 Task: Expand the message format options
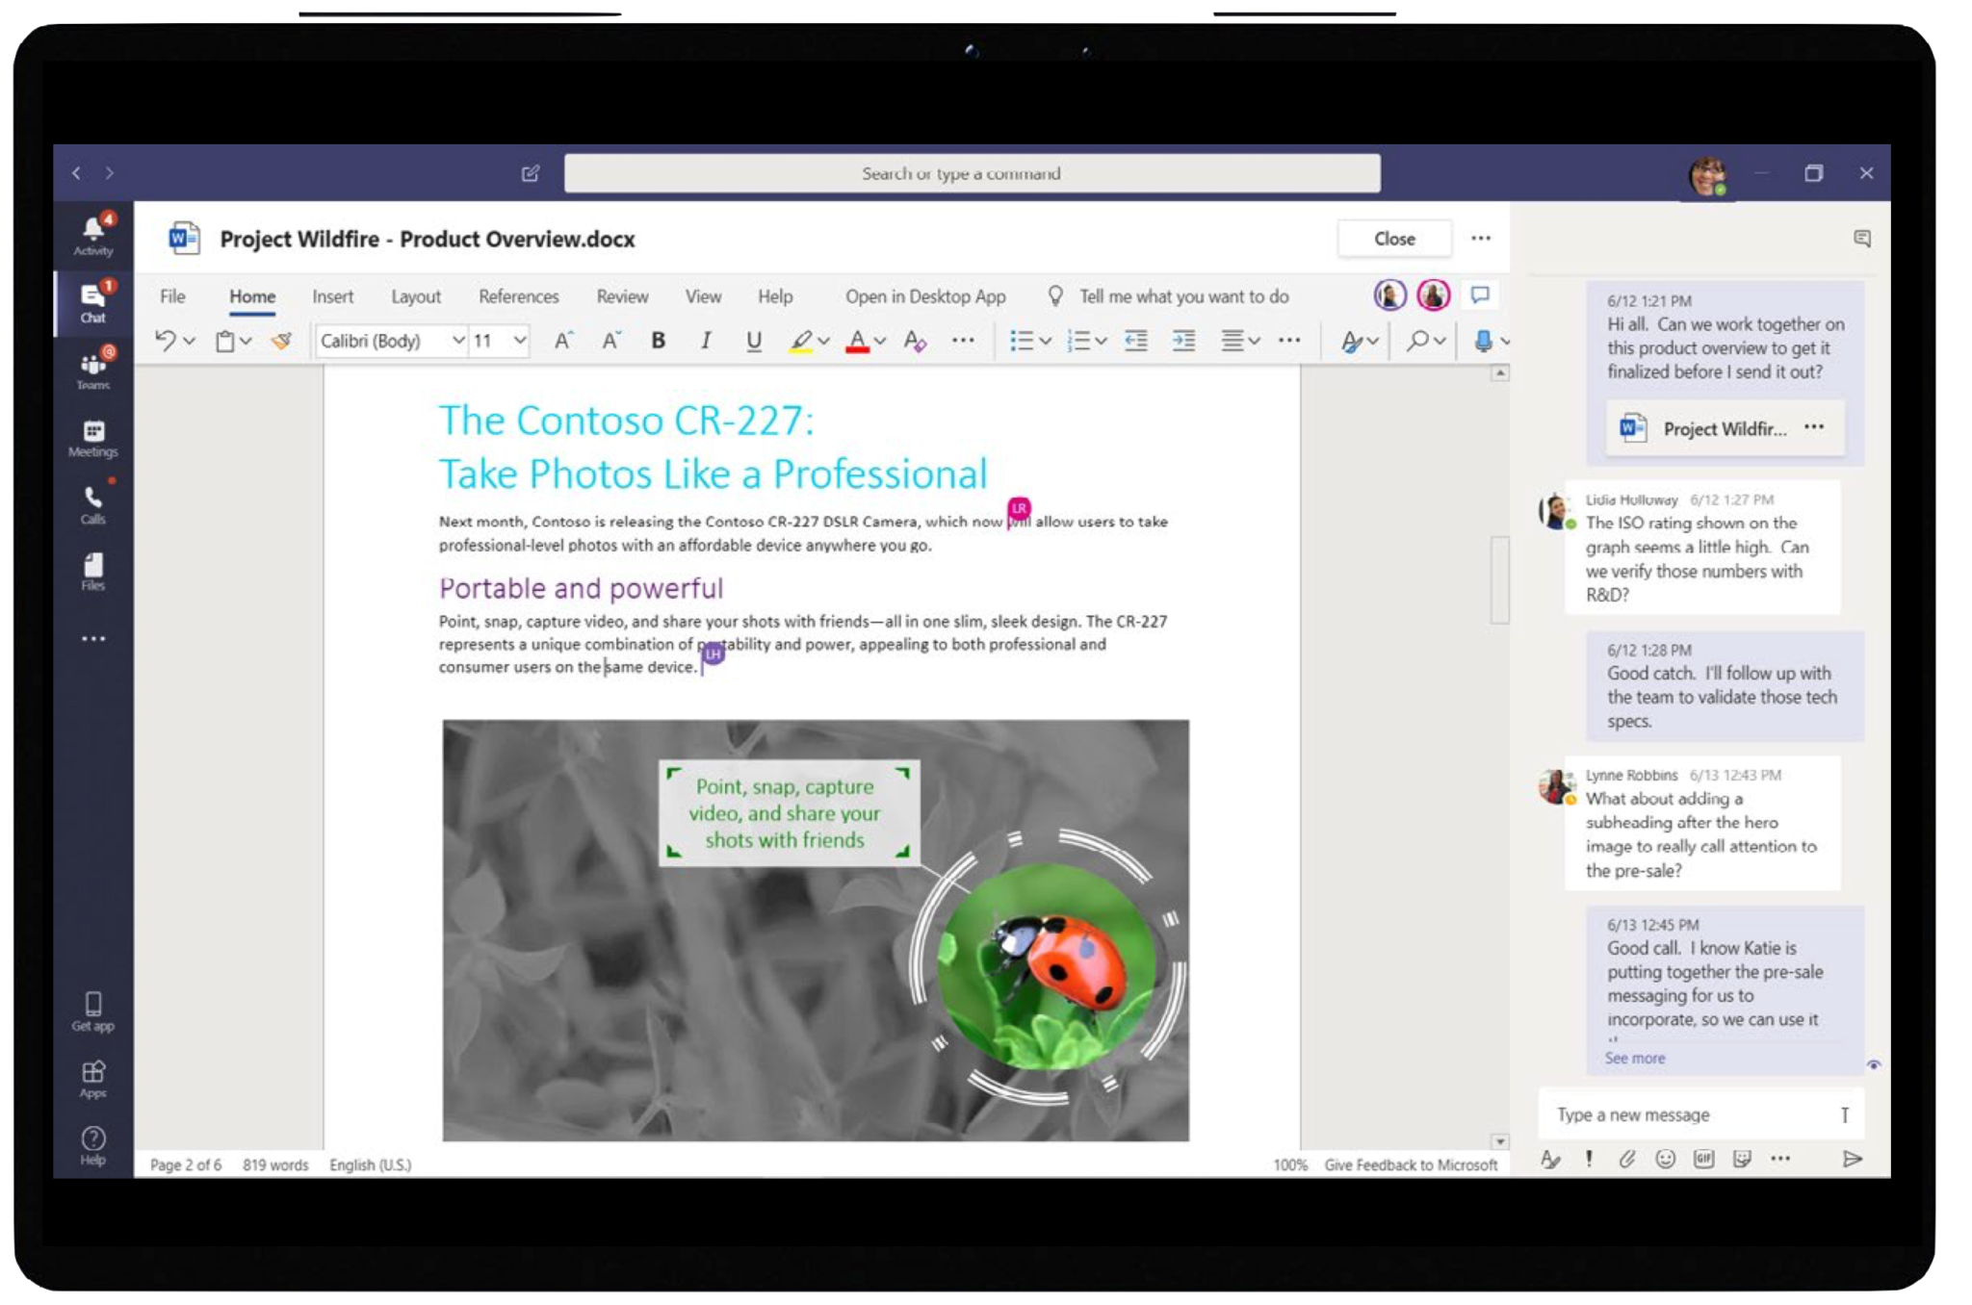(x=1550, y=1159)
